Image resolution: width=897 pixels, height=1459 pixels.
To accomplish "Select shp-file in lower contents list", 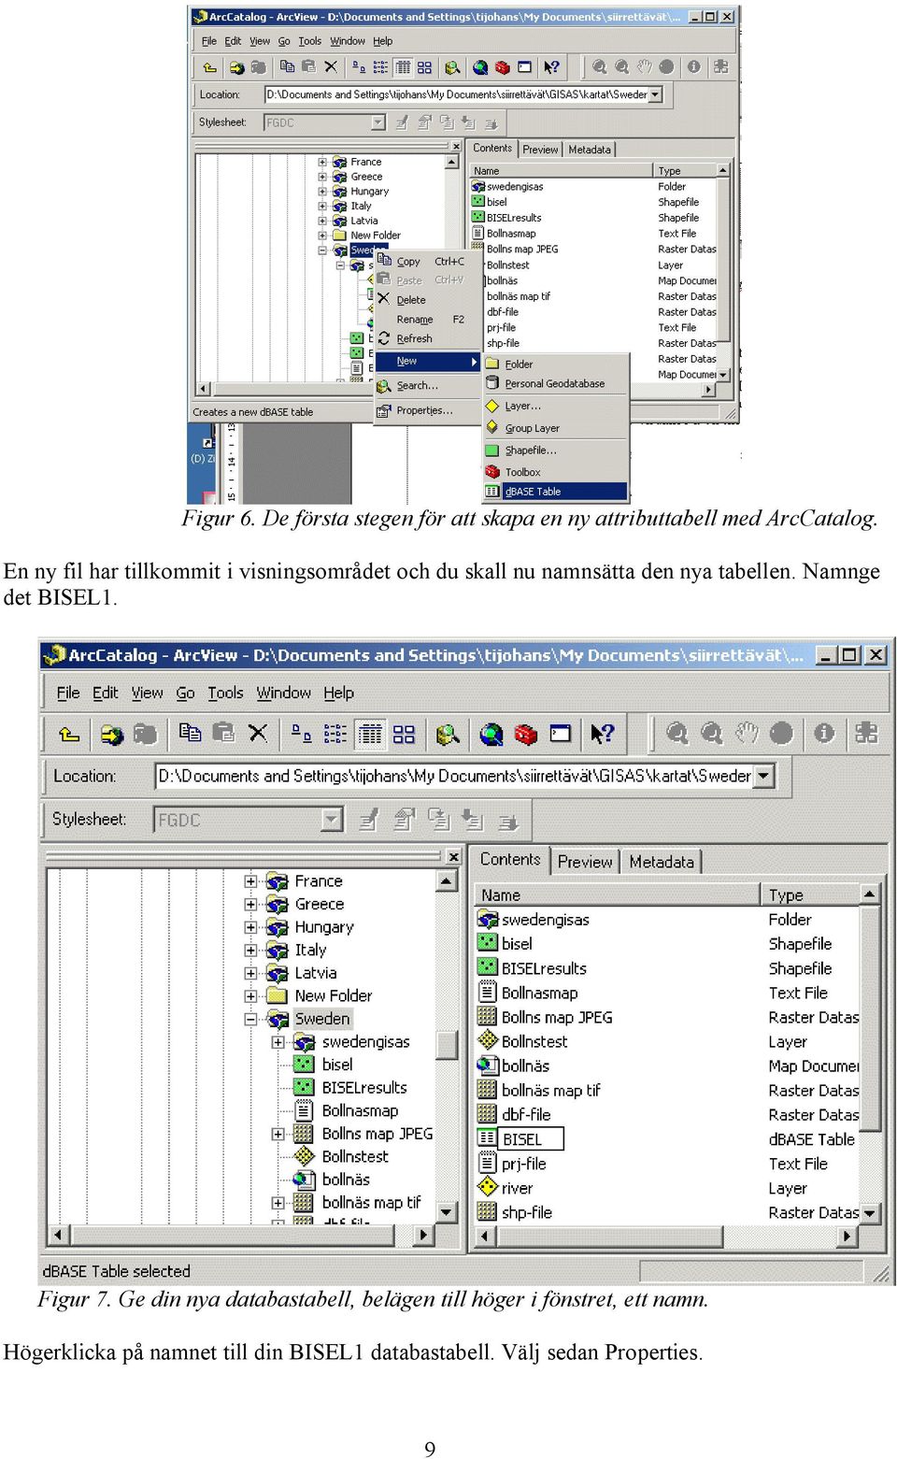I will [526, 1213].
